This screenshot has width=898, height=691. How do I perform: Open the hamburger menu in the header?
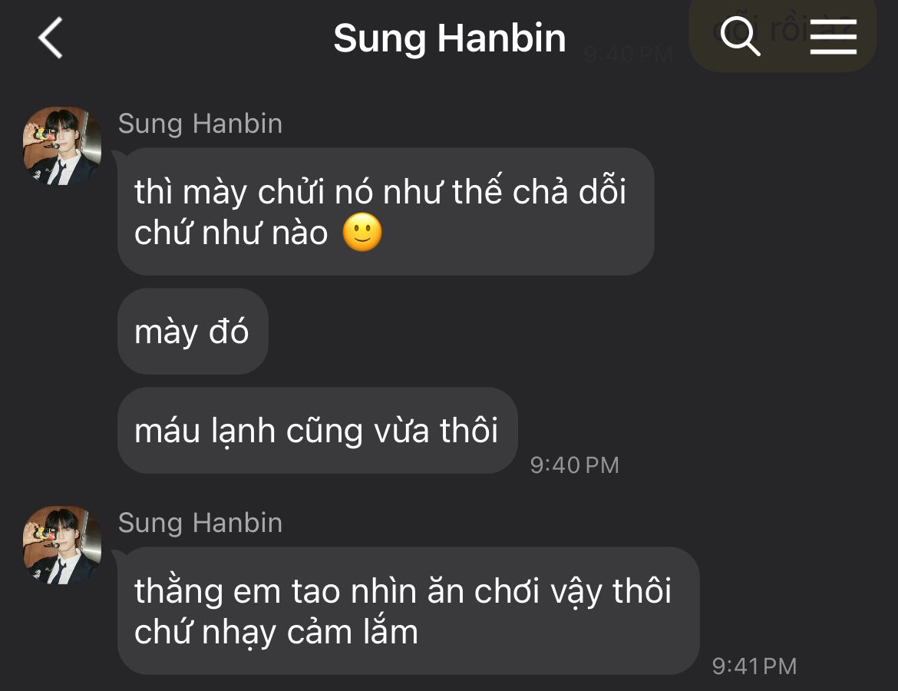coord(834,37)
